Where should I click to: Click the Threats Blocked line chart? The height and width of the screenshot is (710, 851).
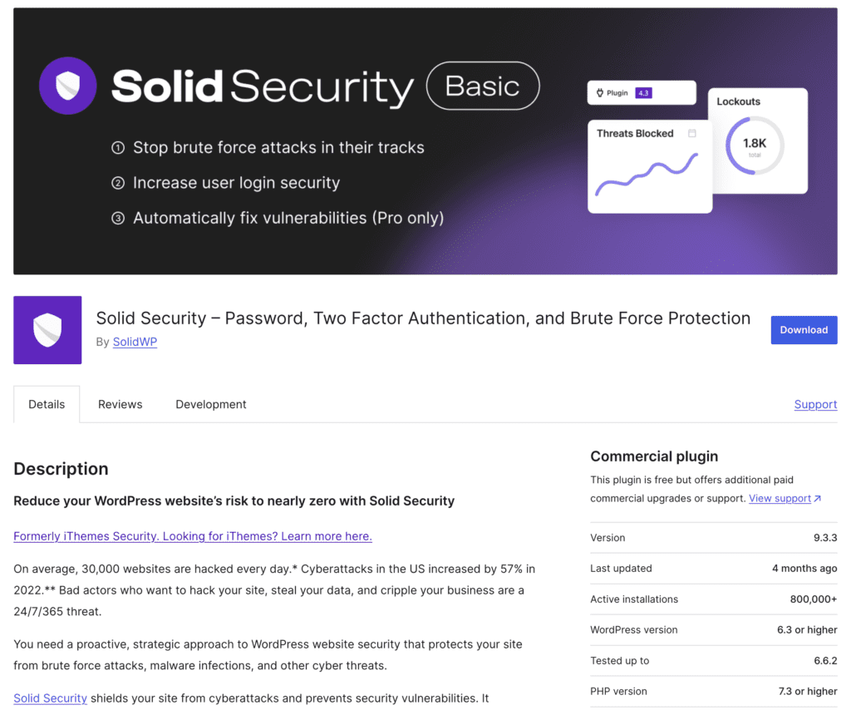pyautogui.click(x=647, y=175)
